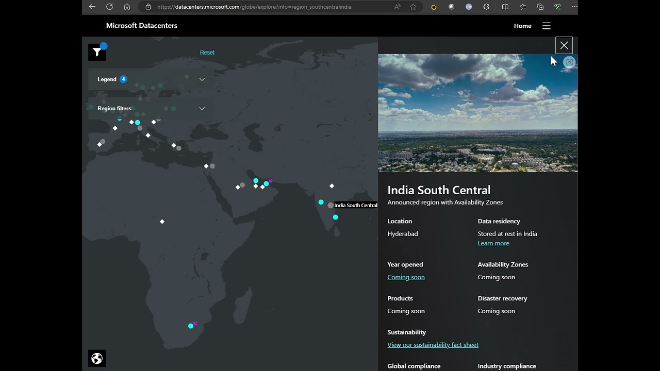Viewport: 660px width, 371px height.
Task: Select cyan marker in southern India
Action: (x=335, y=217)
